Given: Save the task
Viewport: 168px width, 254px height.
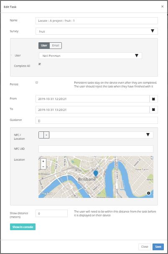Looking at the screenshot, I should click(x=158, y=247).
